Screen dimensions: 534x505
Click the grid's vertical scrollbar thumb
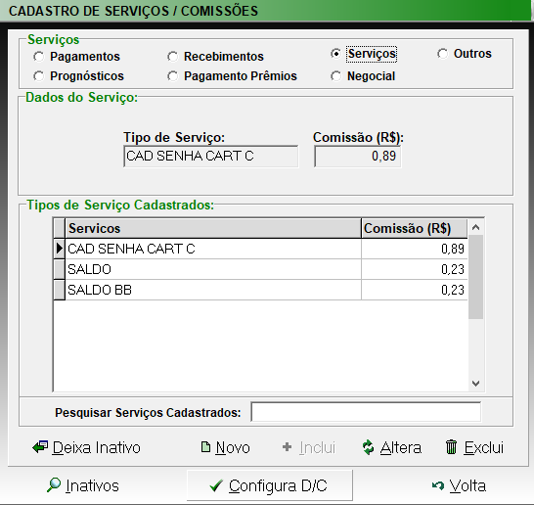475,277
